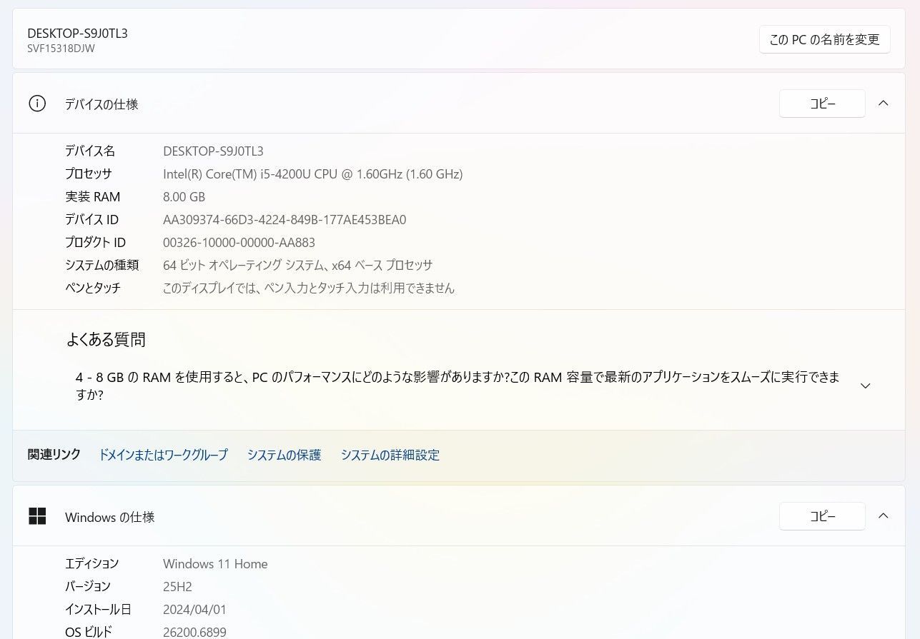Click the プロダクト ID value
Image resolution: width=920 pixels, height=639 pixels.
(x=239, y=242)
